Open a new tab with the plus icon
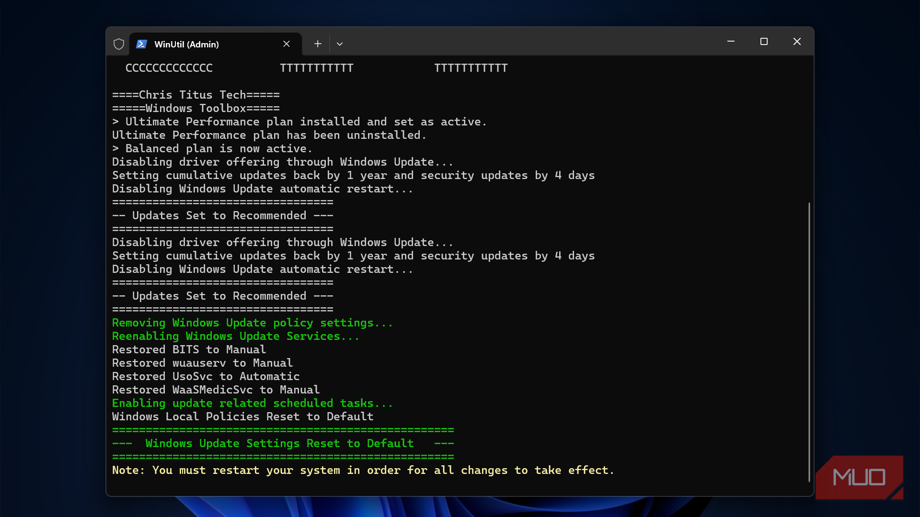Viewport: 920px width, 517px height. [318, 44]
